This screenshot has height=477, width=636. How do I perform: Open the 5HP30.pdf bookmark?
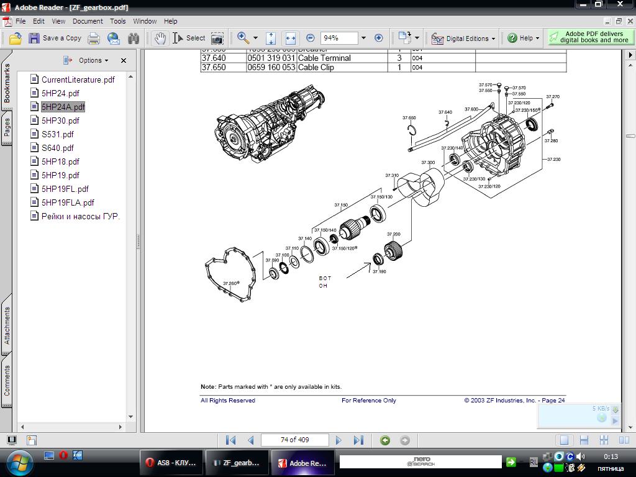pyautogui.click(x=60, y=120)
